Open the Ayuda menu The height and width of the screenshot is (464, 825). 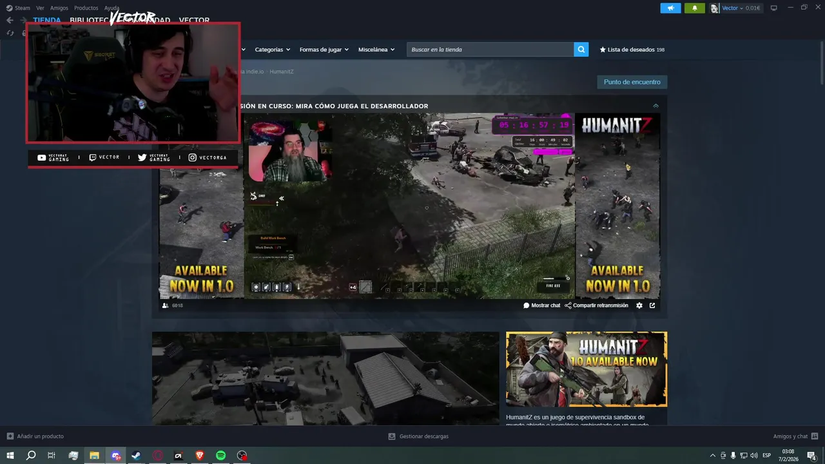click(x=112, y=8)
